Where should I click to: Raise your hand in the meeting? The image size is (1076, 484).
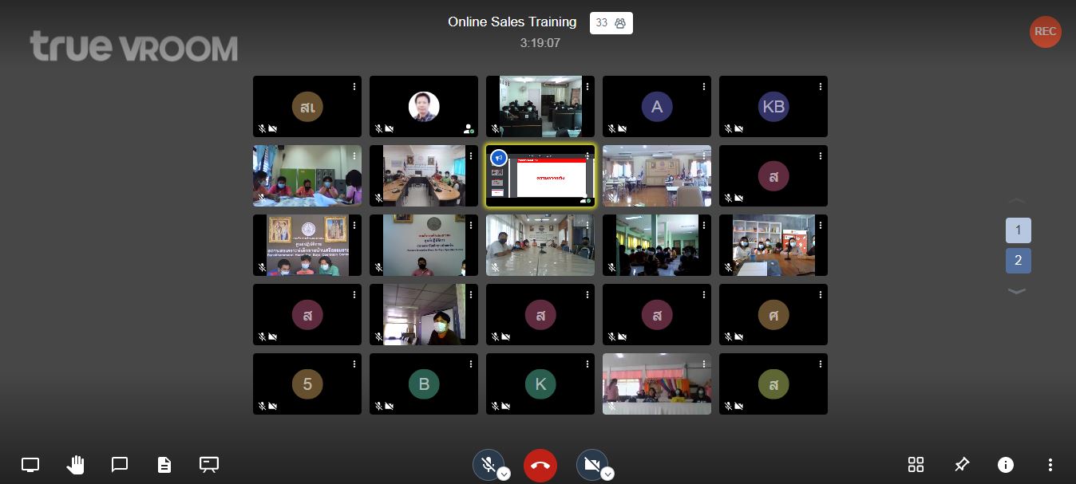(x=75, y=465)
